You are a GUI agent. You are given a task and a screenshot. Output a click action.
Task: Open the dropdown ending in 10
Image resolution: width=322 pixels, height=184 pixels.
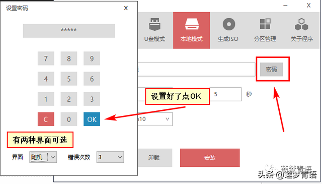(x=155, y=119)
